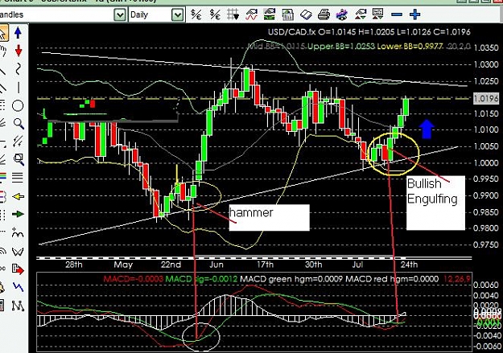The height and width of the screenshot is (353, 503).
Task: Click the list panel icon before minus
Action: click(x=378, y=14)
